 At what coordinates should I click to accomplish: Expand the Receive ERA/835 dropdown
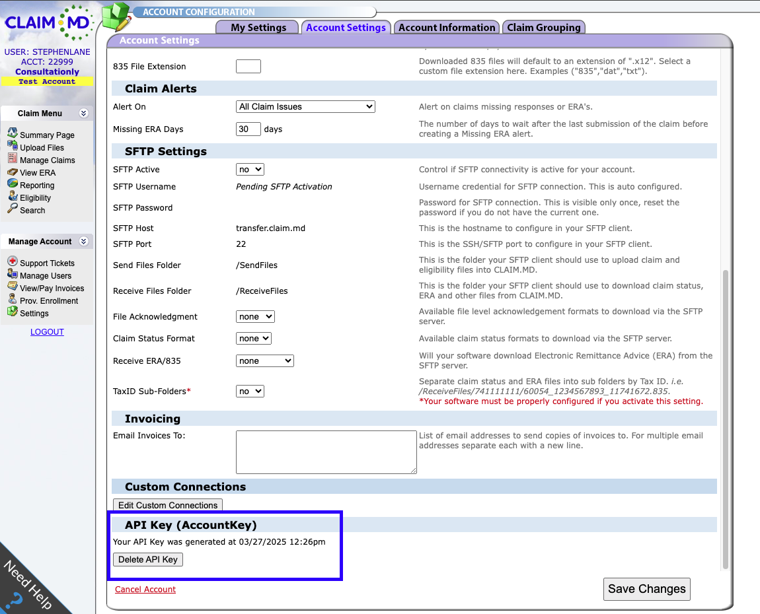(x=264, y=361)
